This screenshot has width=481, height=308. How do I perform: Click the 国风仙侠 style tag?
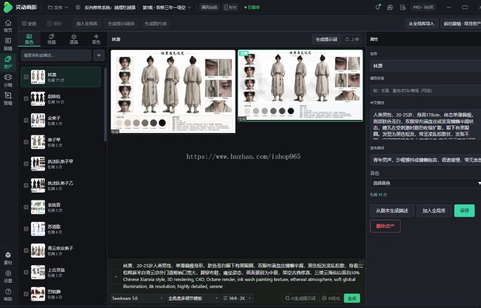209,7
